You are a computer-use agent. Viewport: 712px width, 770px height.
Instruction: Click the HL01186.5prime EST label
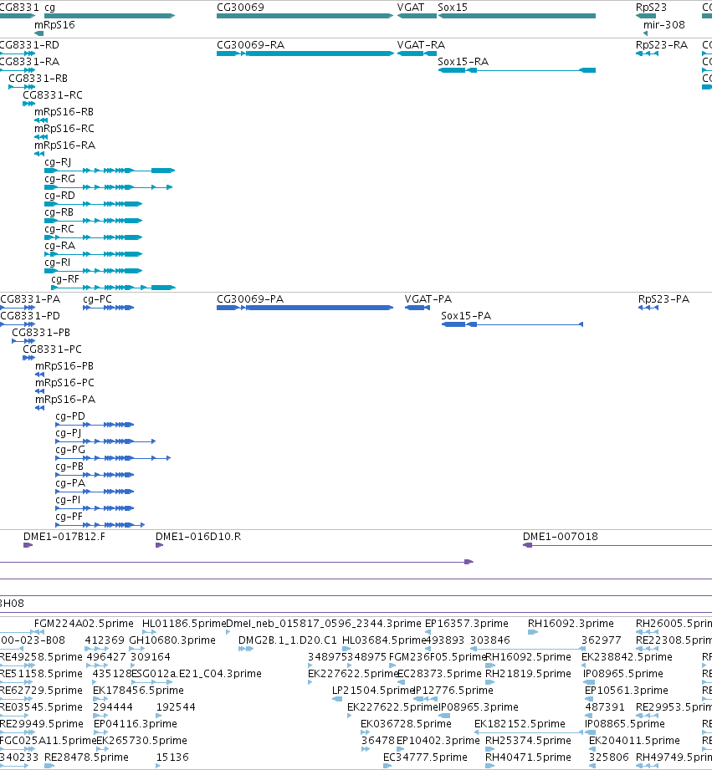(x=184, y=623)
